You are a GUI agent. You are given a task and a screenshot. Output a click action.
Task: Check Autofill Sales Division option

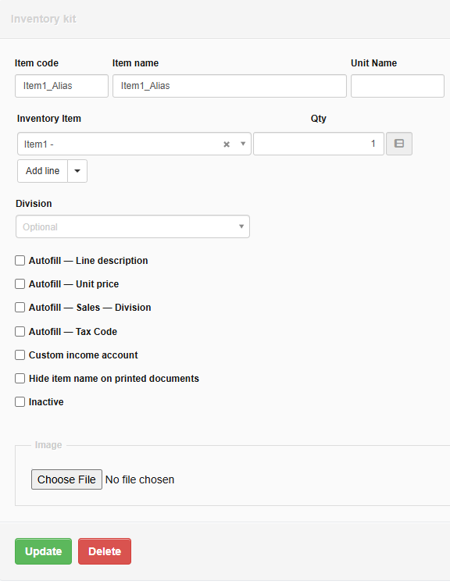click(x=20, y=308)
